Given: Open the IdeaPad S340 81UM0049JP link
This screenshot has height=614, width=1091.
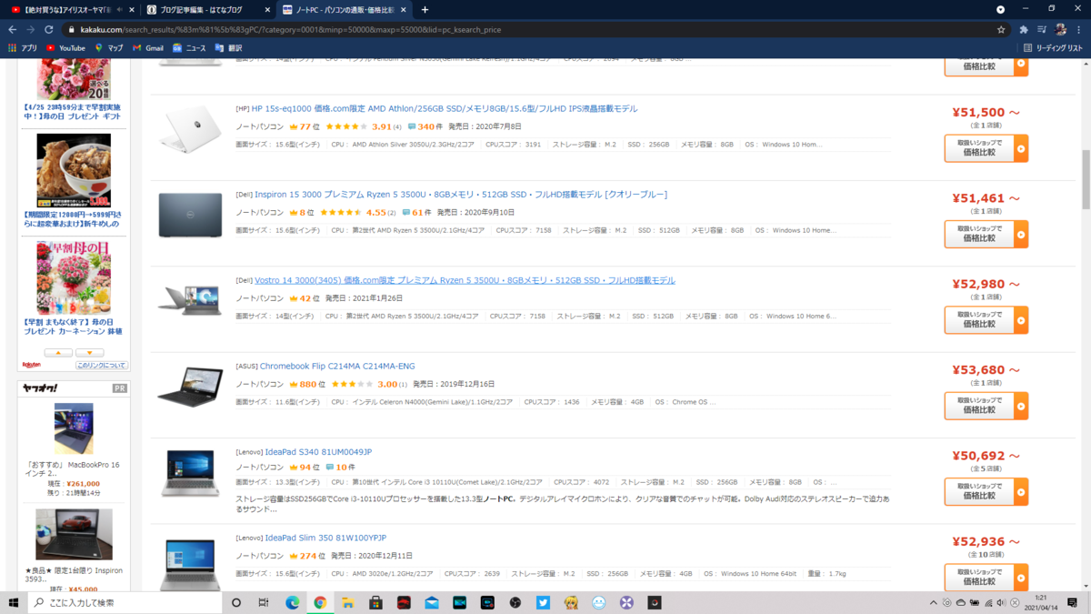Looking at the screenshot, I should [318, 452].
